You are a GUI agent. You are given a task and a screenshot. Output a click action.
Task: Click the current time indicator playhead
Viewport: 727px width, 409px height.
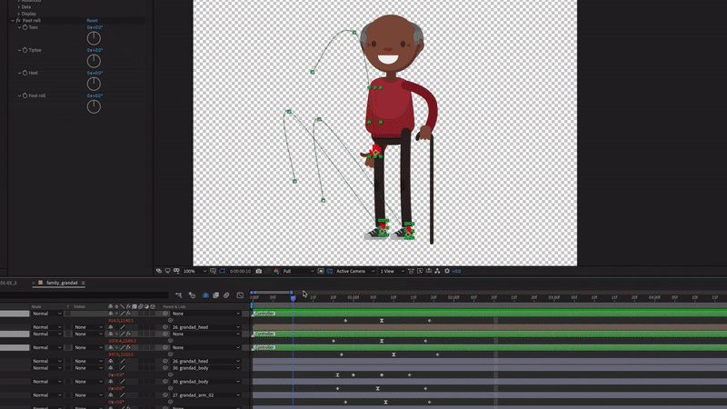click(293, 298)
